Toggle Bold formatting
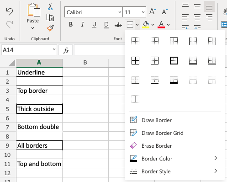 [71, 25]
